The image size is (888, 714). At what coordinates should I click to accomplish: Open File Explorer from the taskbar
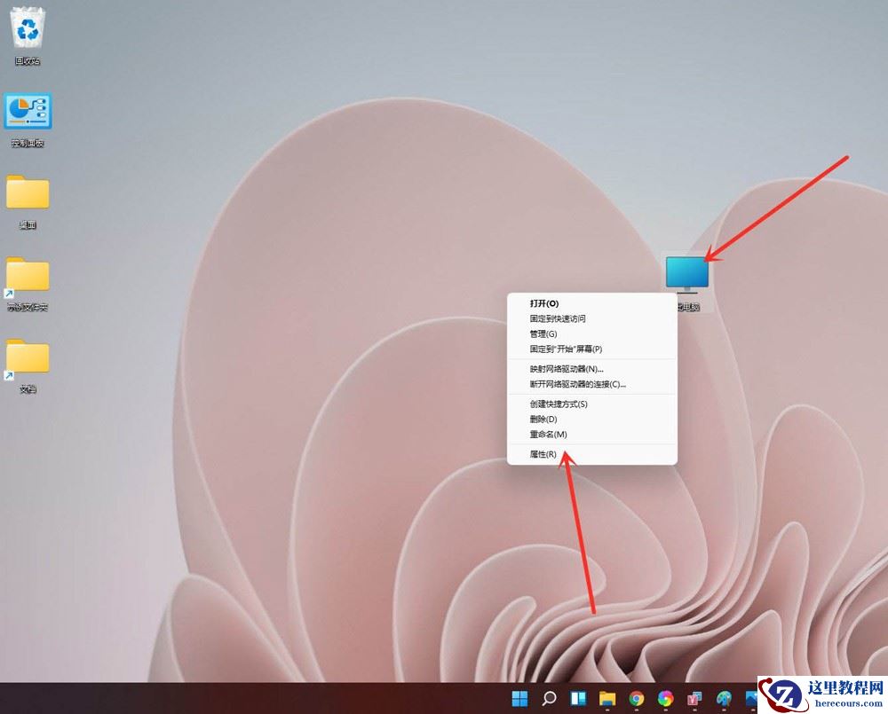point(607,698)
